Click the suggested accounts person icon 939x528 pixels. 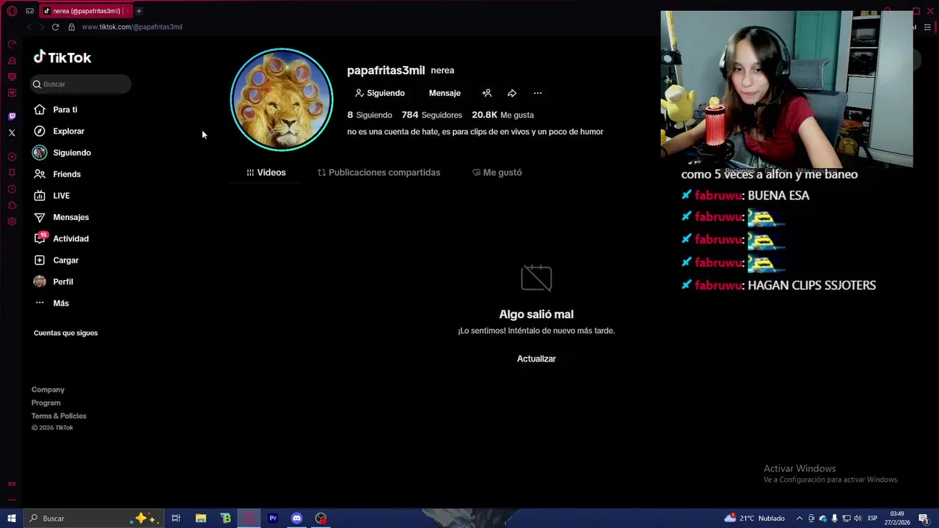coord(486,93)
